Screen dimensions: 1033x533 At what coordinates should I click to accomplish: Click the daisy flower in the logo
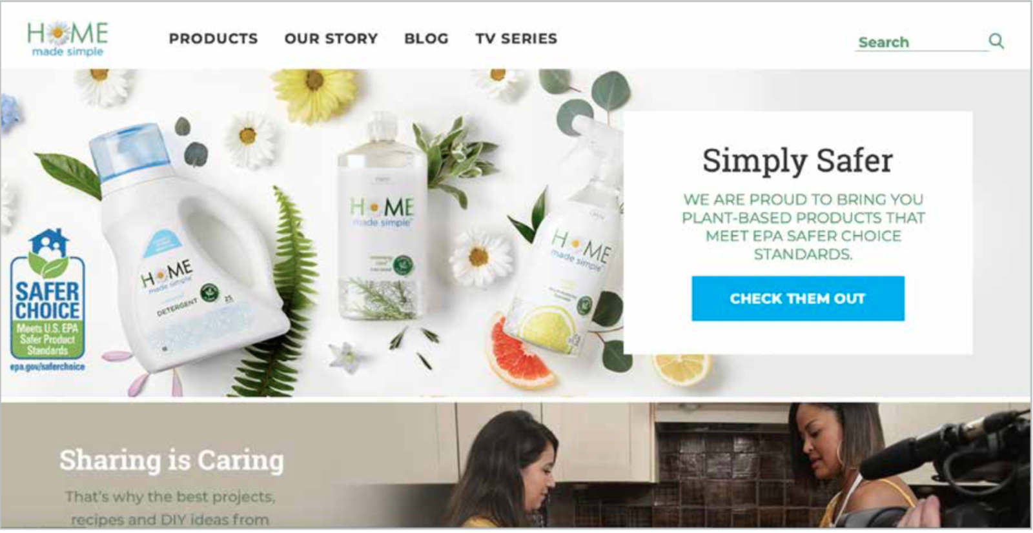pos(59,32)
